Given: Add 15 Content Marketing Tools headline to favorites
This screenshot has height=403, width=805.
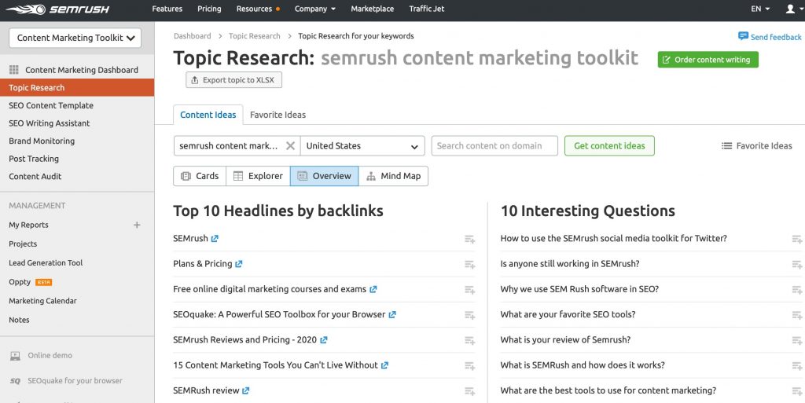Looking at the screenshot, I should click(470, 365).
